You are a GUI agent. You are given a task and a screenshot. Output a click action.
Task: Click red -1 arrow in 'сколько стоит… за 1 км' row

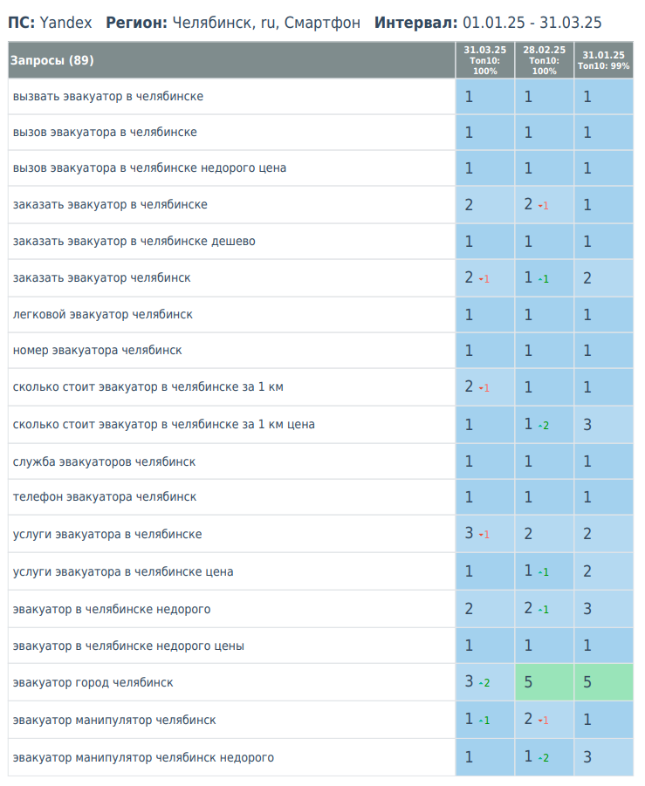tap(484, 388)
